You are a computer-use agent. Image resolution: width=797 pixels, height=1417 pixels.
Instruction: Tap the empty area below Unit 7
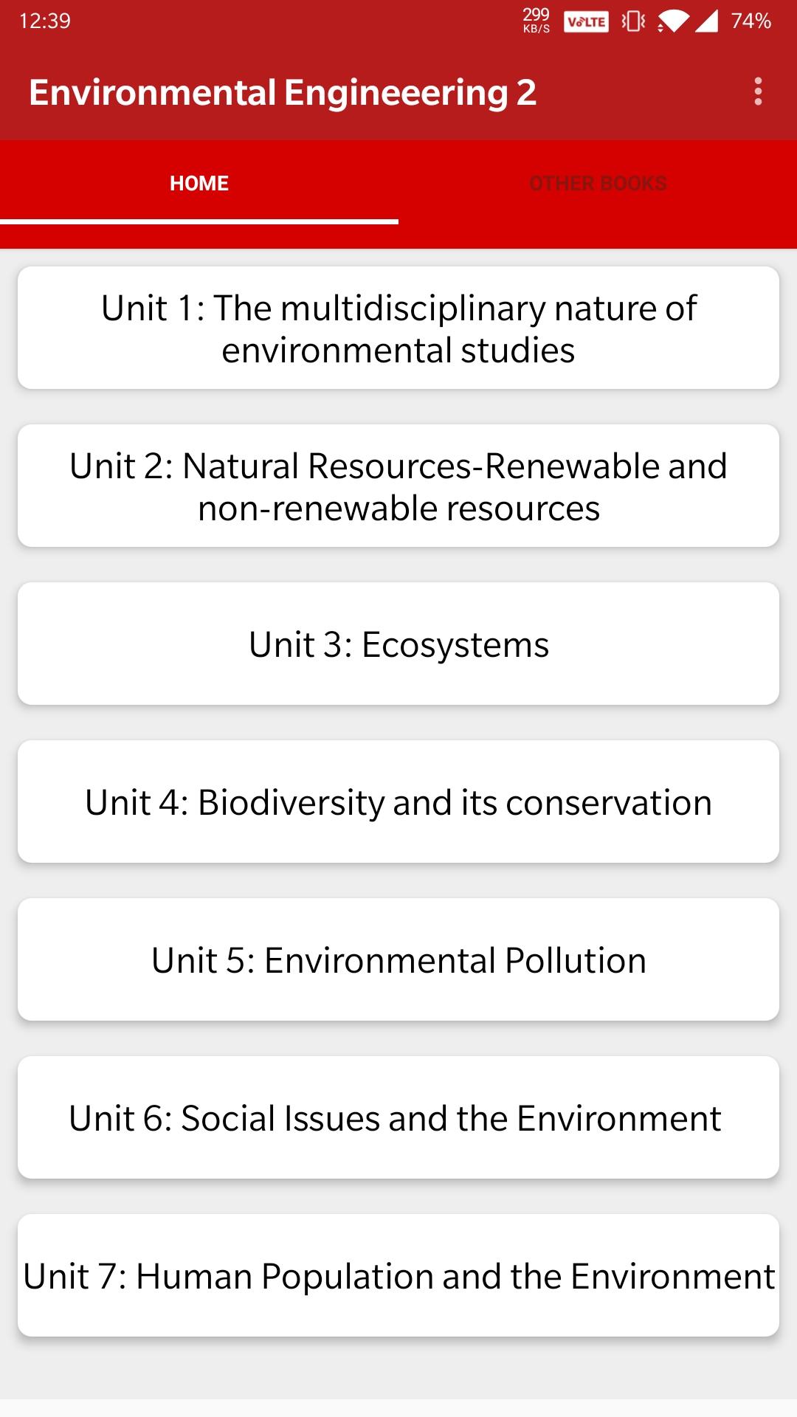tap(398, 1369)
